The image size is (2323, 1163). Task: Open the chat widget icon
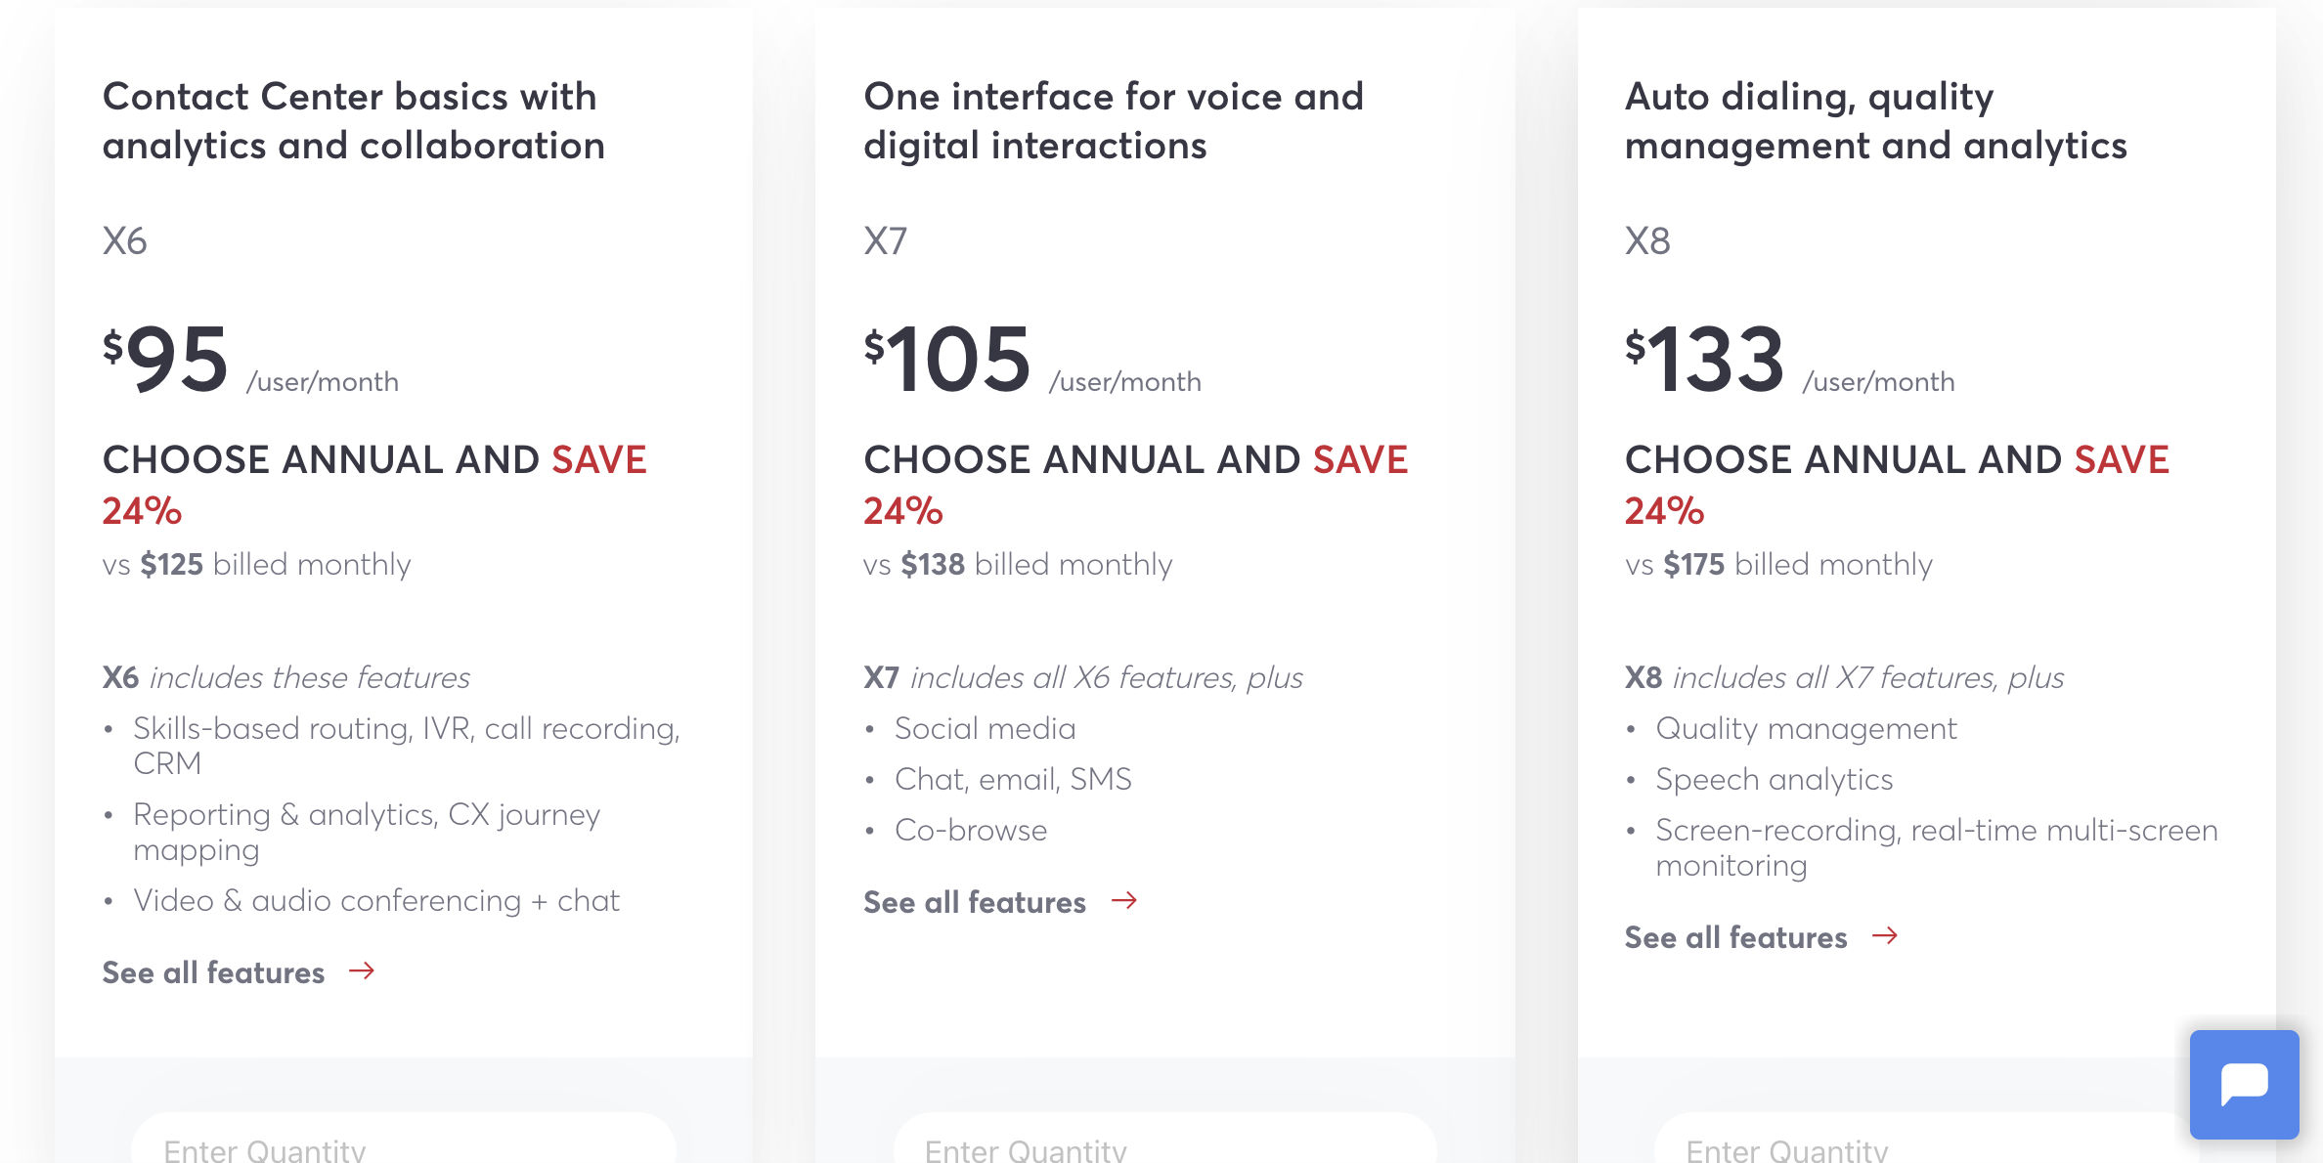click(2244, 1084)
